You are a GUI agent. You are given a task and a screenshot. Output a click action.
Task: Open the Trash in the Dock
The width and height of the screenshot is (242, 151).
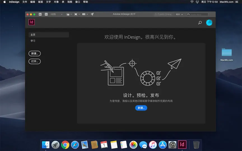[196, 145]
